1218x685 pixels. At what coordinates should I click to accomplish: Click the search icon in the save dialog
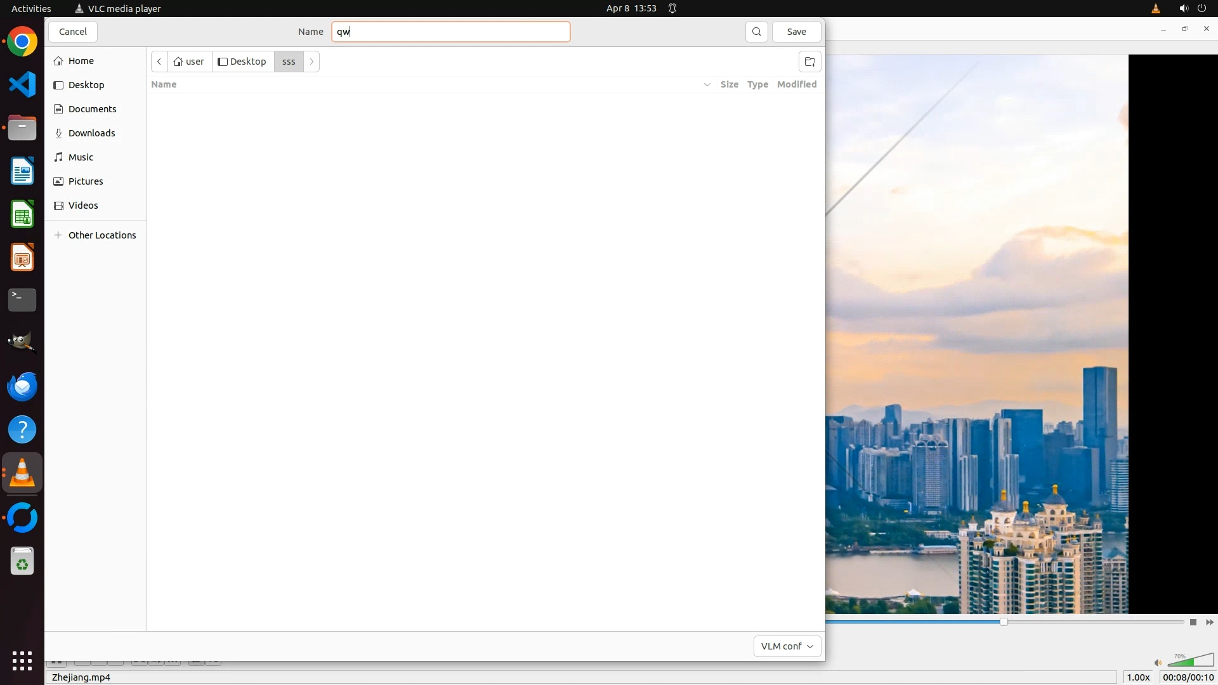click(x=756, y=32)
